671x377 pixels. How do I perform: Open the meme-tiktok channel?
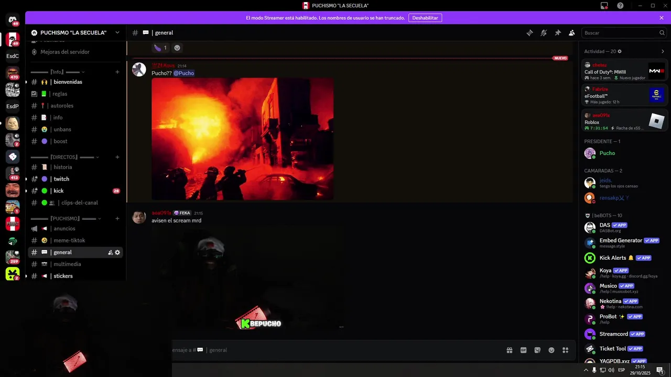coord(75,240)
